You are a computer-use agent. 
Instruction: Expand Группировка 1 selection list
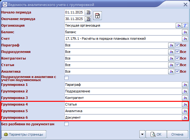coord(185,85)
